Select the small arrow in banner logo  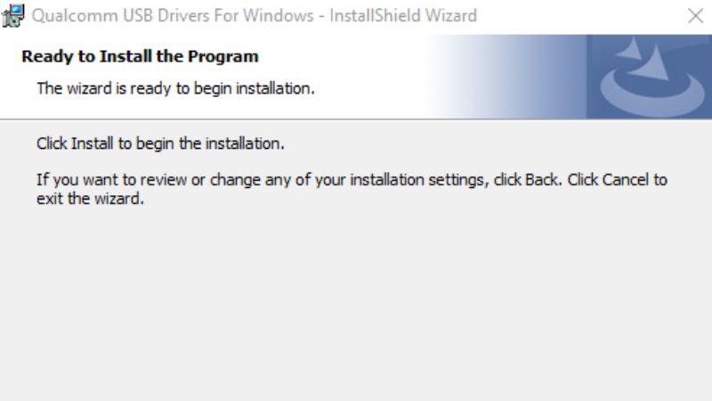point(630,49)
